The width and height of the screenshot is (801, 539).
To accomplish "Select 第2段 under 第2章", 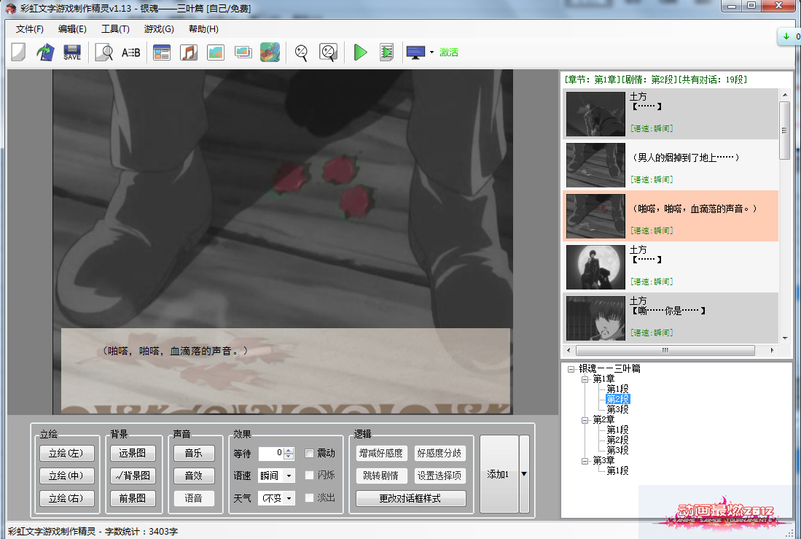I will pos(617,441).
